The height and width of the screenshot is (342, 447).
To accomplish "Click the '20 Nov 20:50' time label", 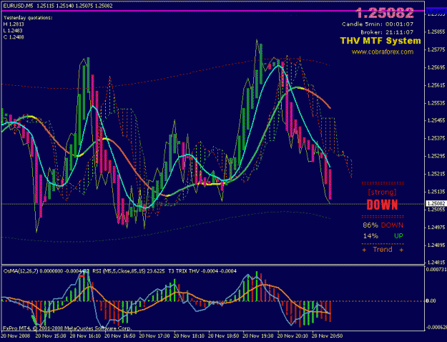I will click(x=328, y=336).
